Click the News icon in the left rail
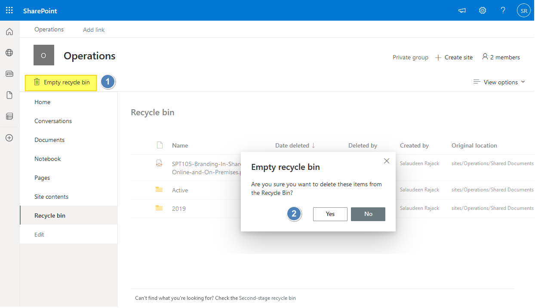The height and width of the screenshot is (308, 535). pyautogui.click(x=9, y=74)
